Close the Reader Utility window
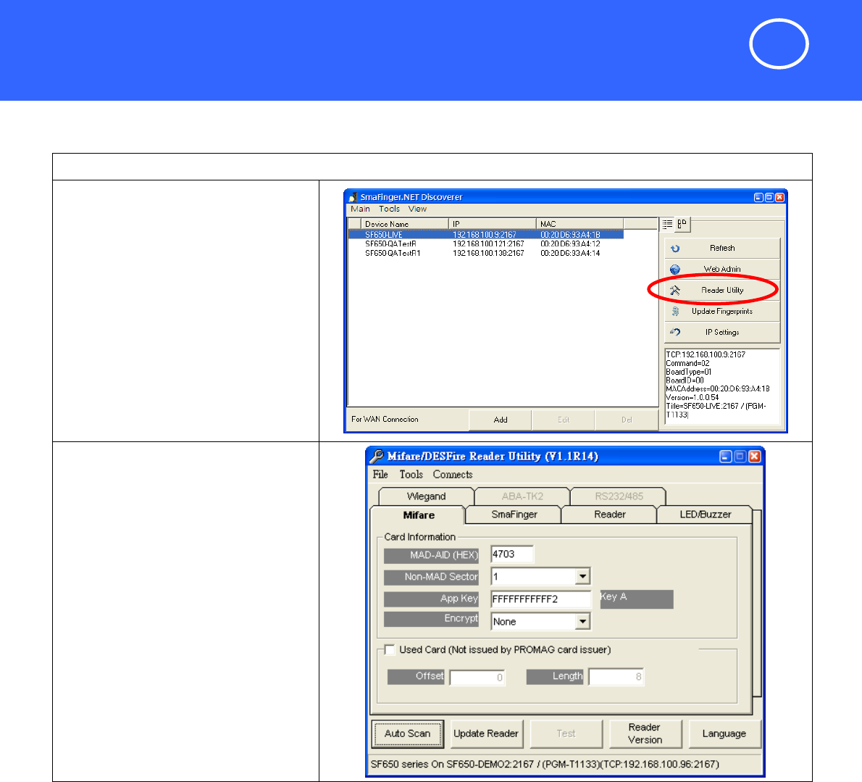 [755, 457]
